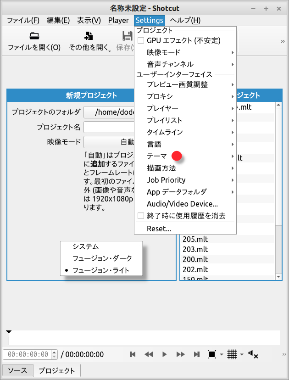
Task: Click the その他を開く (Open Other) toolbar icon
Action: tap(89, 36)
